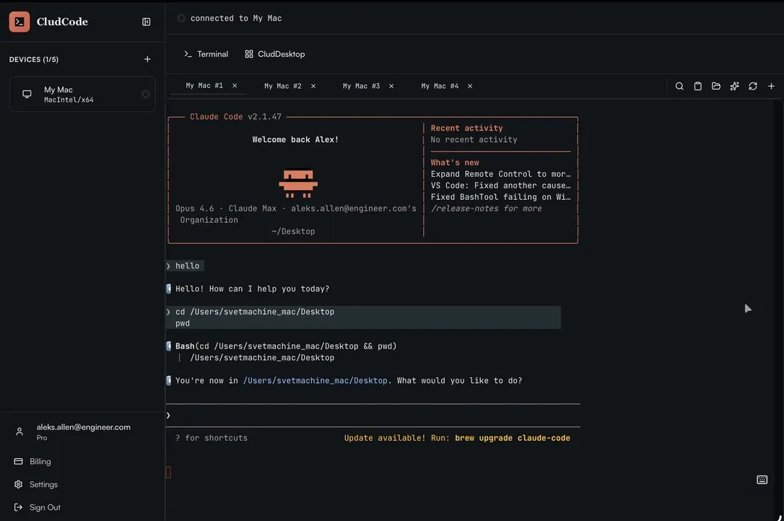Image resolution: width=784 pixels, height=521 pixels.
Task: Select the search icon in the terminal toolbar
Action: 679,84
